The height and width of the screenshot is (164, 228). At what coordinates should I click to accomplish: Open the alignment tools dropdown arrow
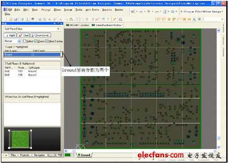click(144, 11)
